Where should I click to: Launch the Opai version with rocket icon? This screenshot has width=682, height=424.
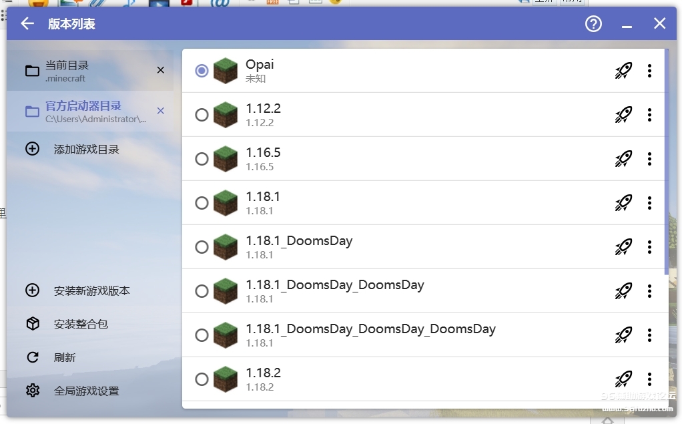(623, 71)
